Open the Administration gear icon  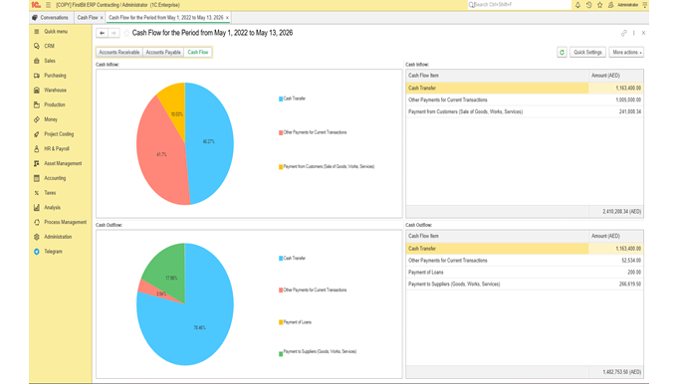coord(37,237)
